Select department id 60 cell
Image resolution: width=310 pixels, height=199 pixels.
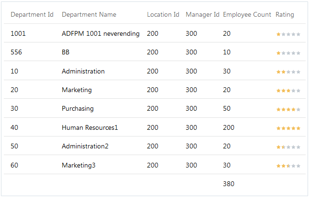14,165
